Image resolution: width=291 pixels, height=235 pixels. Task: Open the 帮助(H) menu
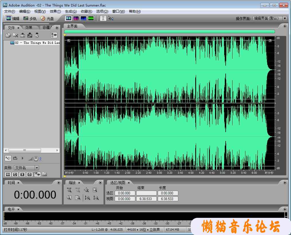[x=135, y=11]
